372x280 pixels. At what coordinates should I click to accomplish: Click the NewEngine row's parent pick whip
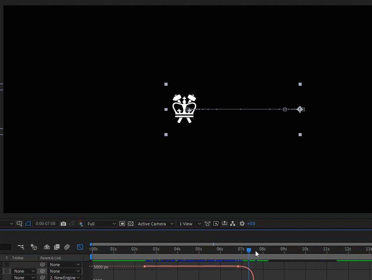coord(43,278)
